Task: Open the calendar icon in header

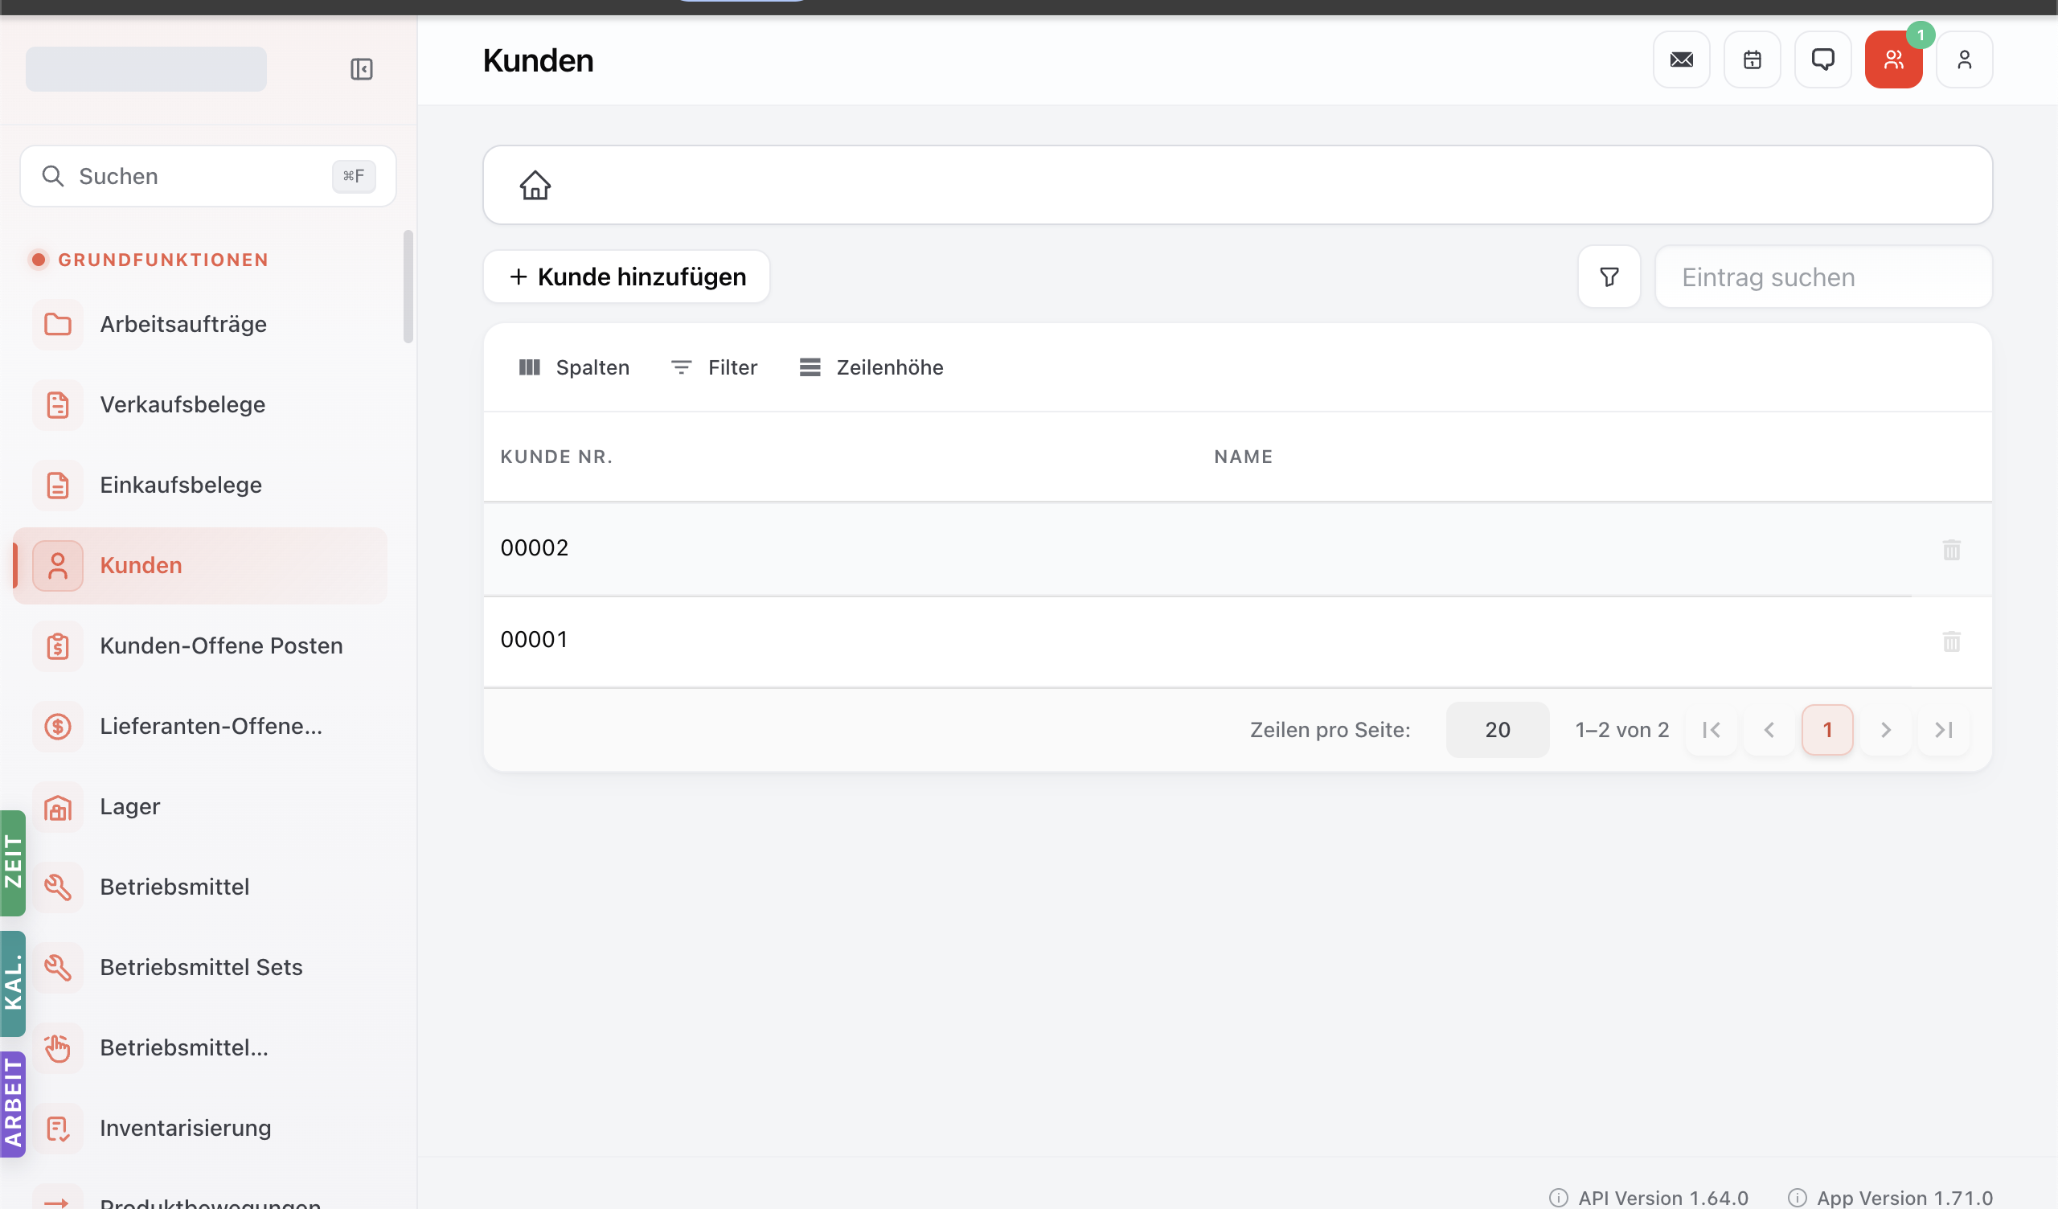Action: (x=1752, y=59)
